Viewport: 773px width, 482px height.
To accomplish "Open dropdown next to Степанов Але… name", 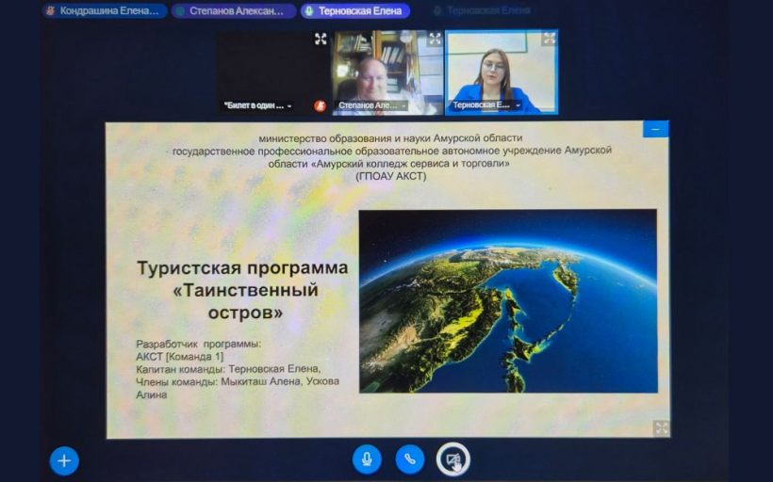I will [x=403, y=105].
